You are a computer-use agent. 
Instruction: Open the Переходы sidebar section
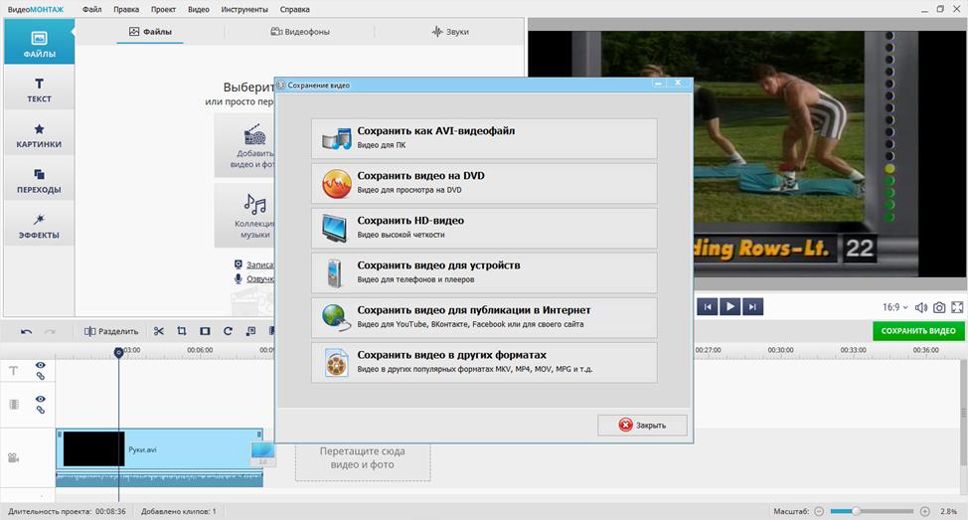[39, 180]
